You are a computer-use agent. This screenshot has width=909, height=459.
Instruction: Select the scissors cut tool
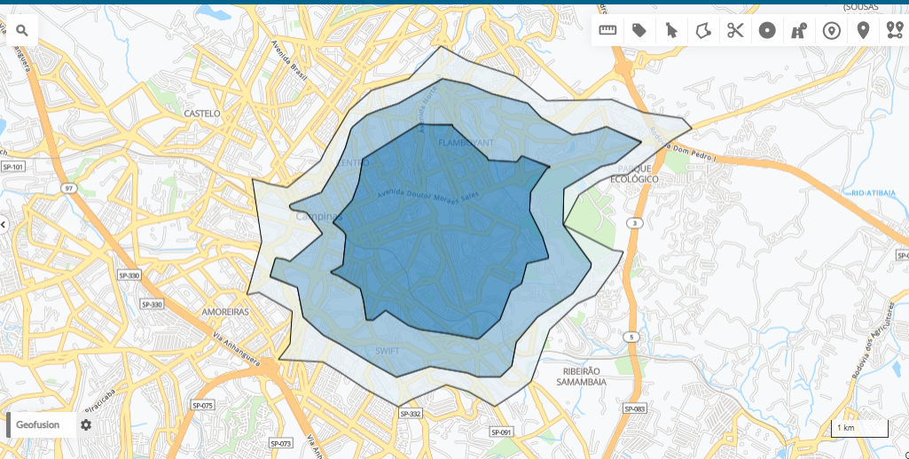(735, 31)
